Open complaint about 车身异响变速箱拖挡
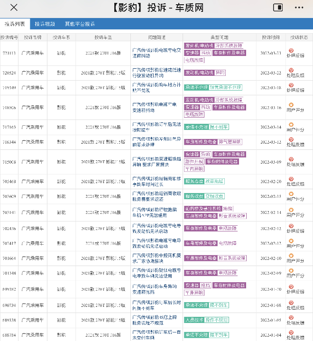 (155, 289)
